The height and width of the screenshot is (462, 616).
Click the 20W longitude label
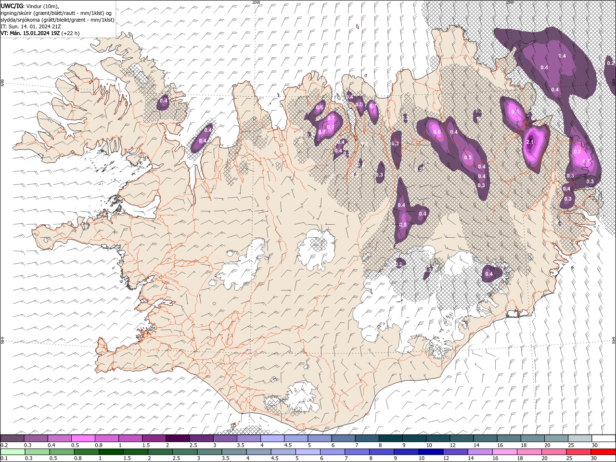point(256,2)
